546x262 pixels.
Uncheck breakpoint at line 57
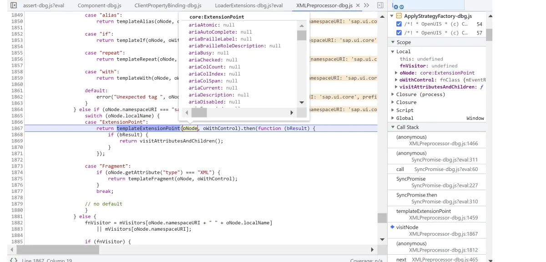click(x=399, y=33)
